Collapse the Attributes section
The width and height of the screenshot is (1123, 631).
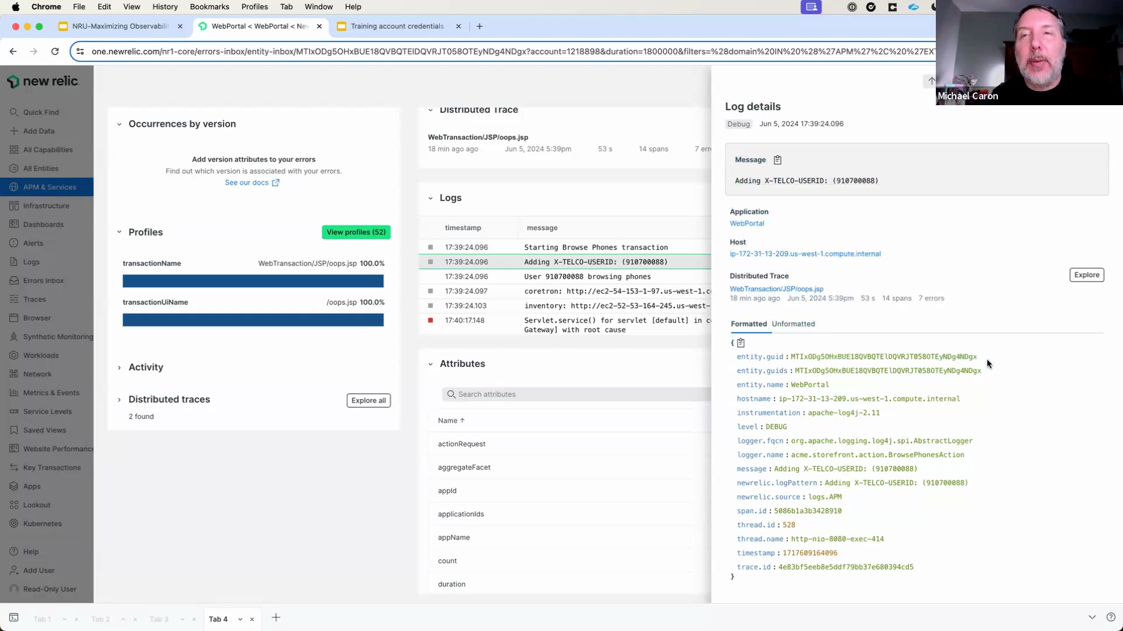pyautogui.click(x=430, y=364)
